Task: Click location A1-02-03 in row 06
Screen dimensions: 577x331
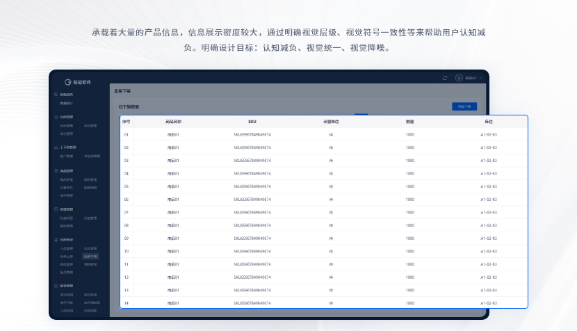Action: click(489, 200)
